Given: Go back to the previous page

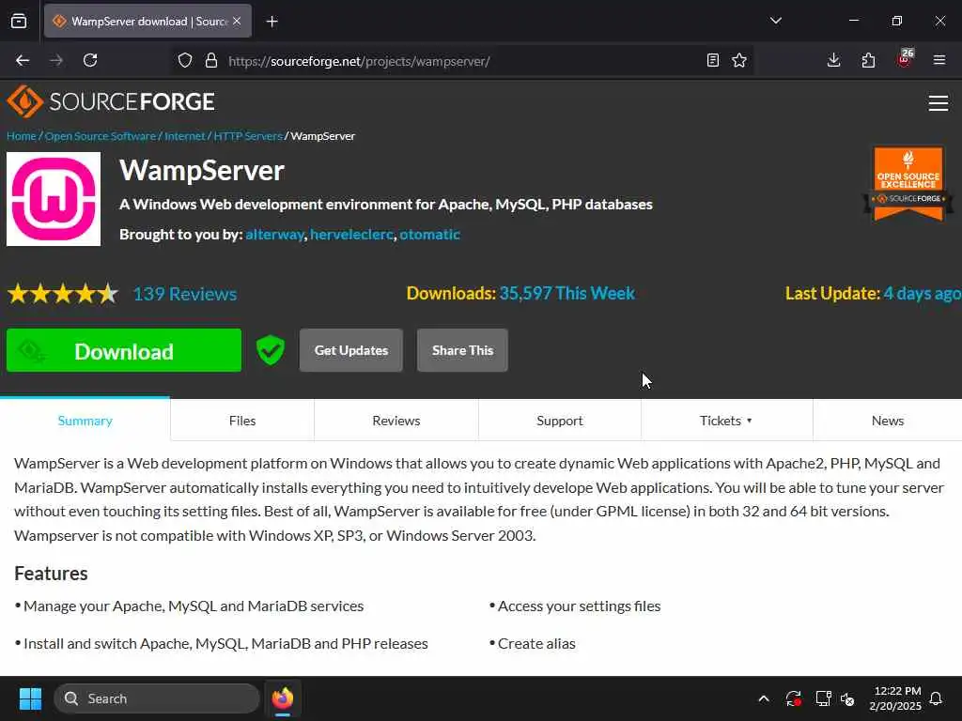Looking at the screenshot, I should [23, 60].
